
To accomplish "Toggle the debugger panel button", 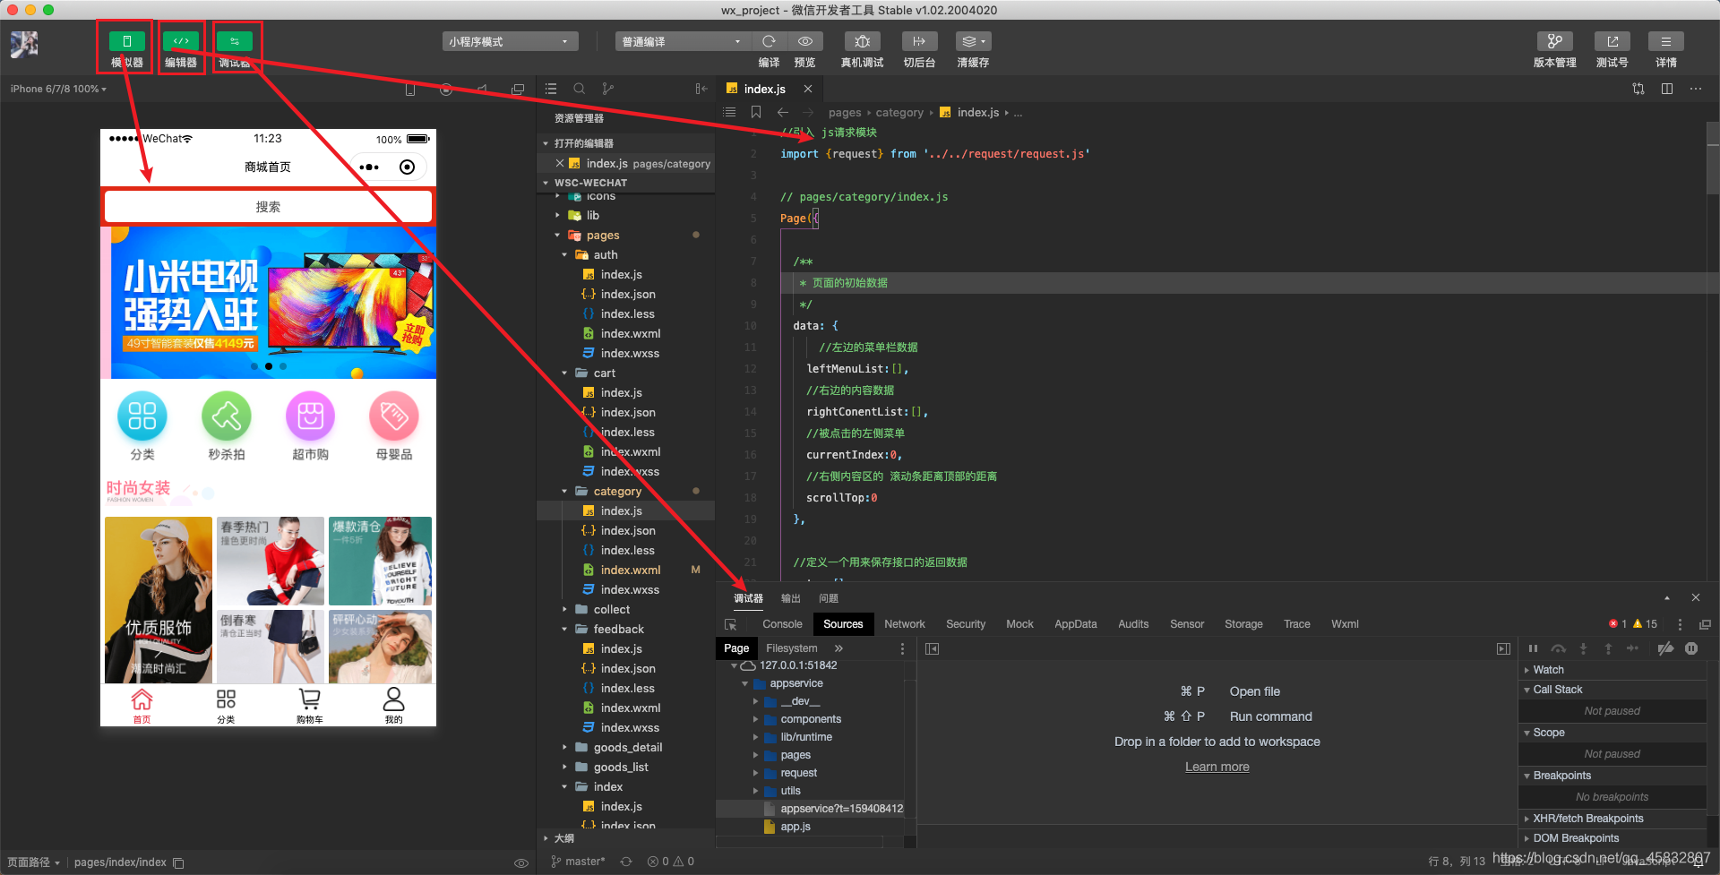I will [x=234, y=41].
